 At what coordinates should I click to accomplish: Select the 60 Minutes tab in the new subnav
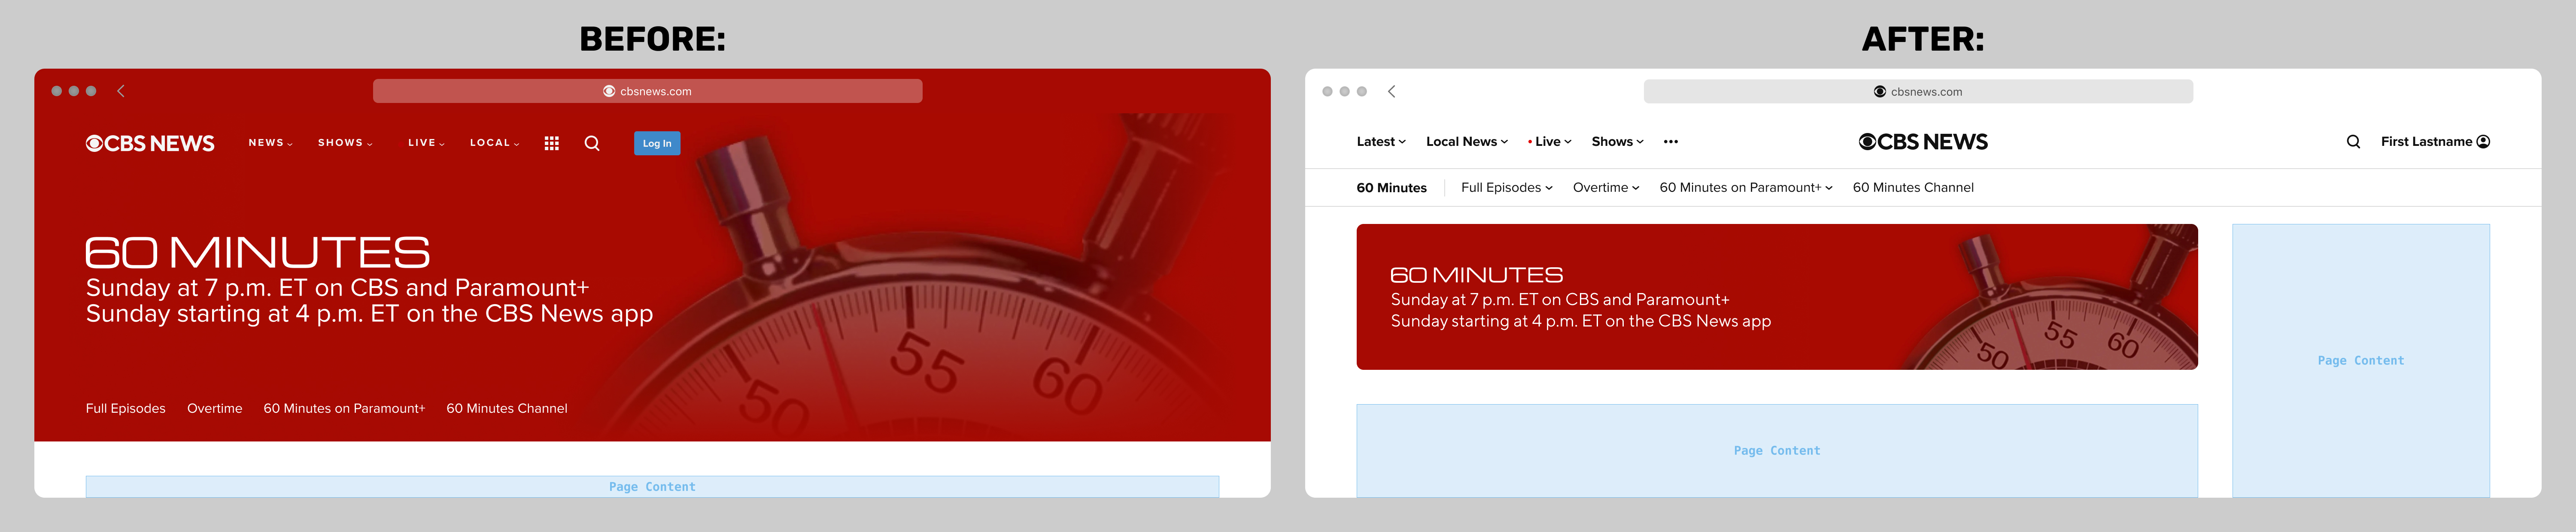point(1391,187)
